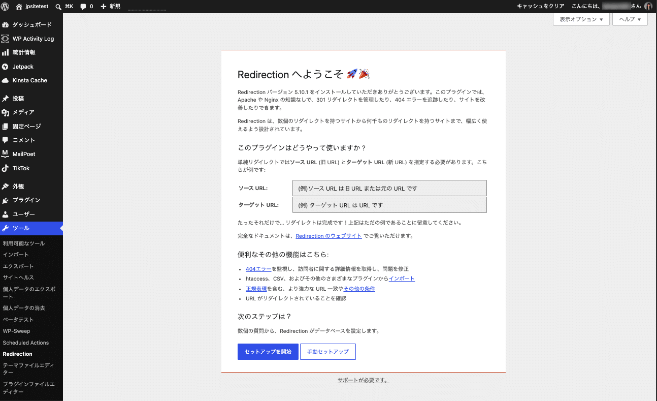Open the 表示オプション dropdown
The image size is (657, 401).
coord(581,19)
